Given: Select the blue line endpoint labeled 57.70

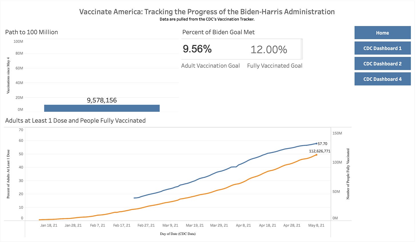Looking at the screenshot, I should (316, 143).
